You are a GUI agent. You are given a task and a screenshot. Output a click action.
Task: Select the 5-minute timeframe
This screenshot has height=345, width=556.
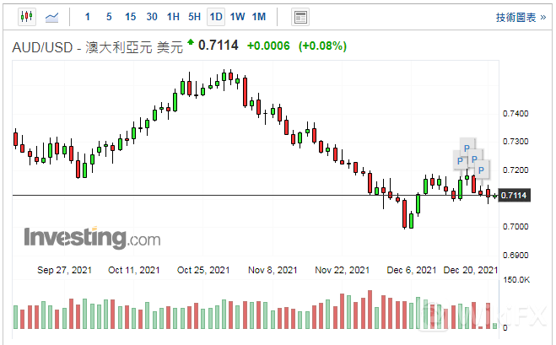pos(109,16)
